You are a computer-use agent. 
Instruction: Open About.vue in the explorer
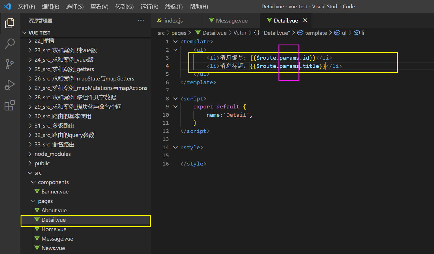point(85,210)
